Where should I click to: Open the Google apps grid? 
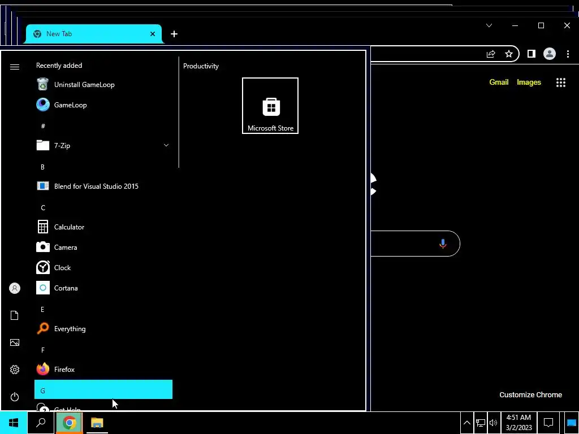[560, 83]
